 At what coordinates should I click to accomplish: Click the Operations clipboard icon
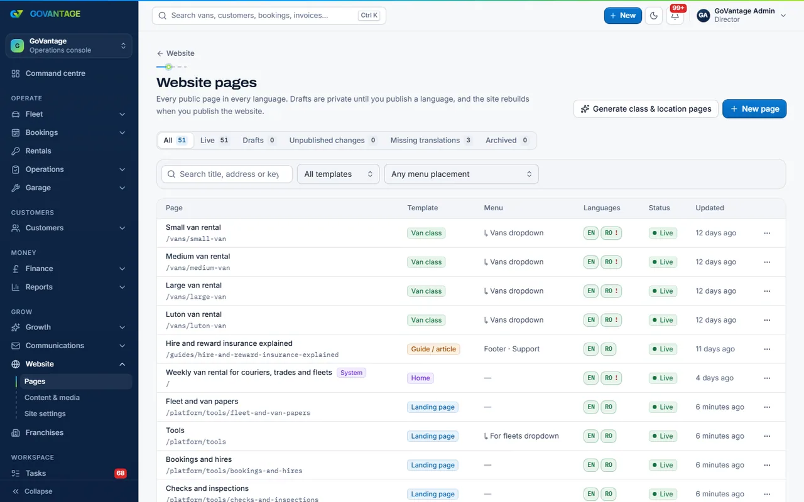[x=16, y=169]
